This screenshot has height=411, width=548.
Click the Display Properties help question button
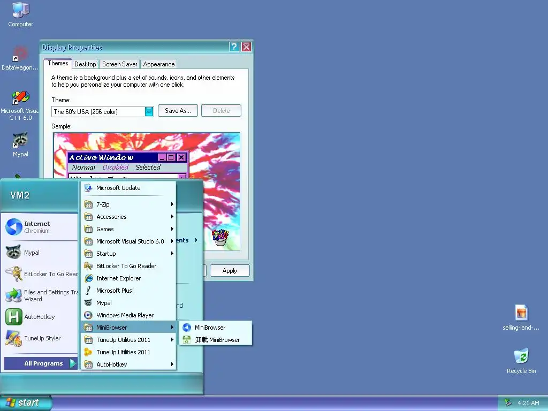click(x=234, y=47)
